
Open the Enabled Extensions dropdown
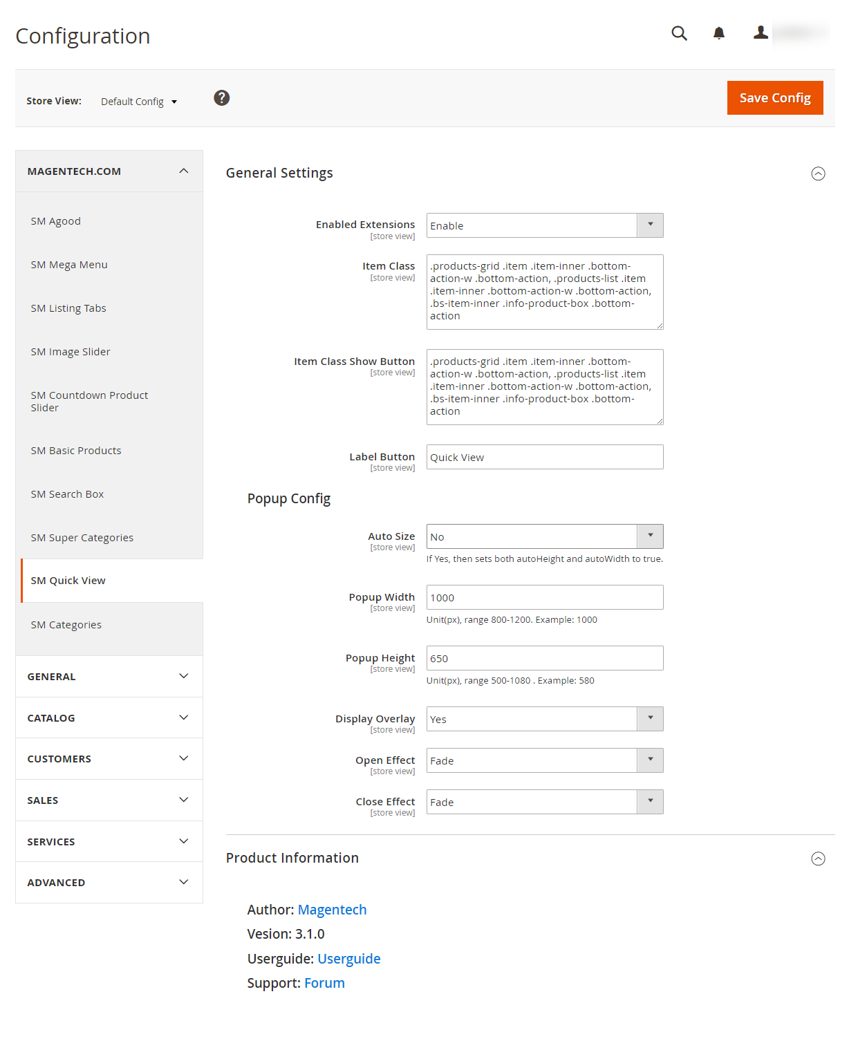point(544,225)
